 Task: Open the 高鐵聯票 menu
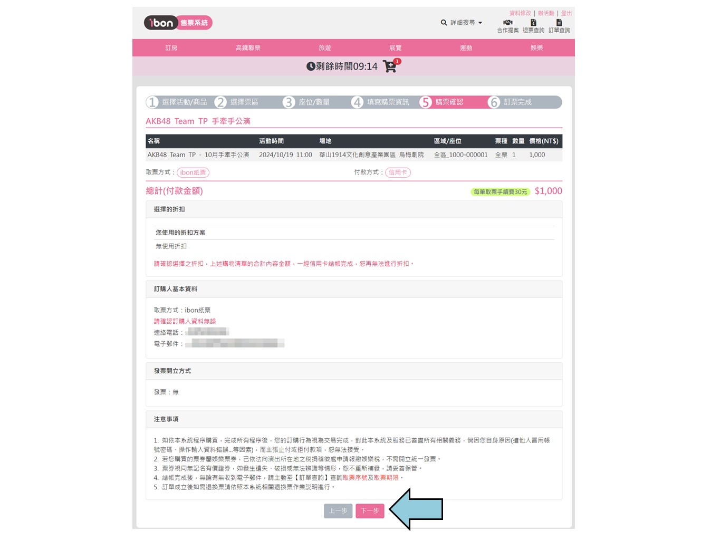coord(248,48)
